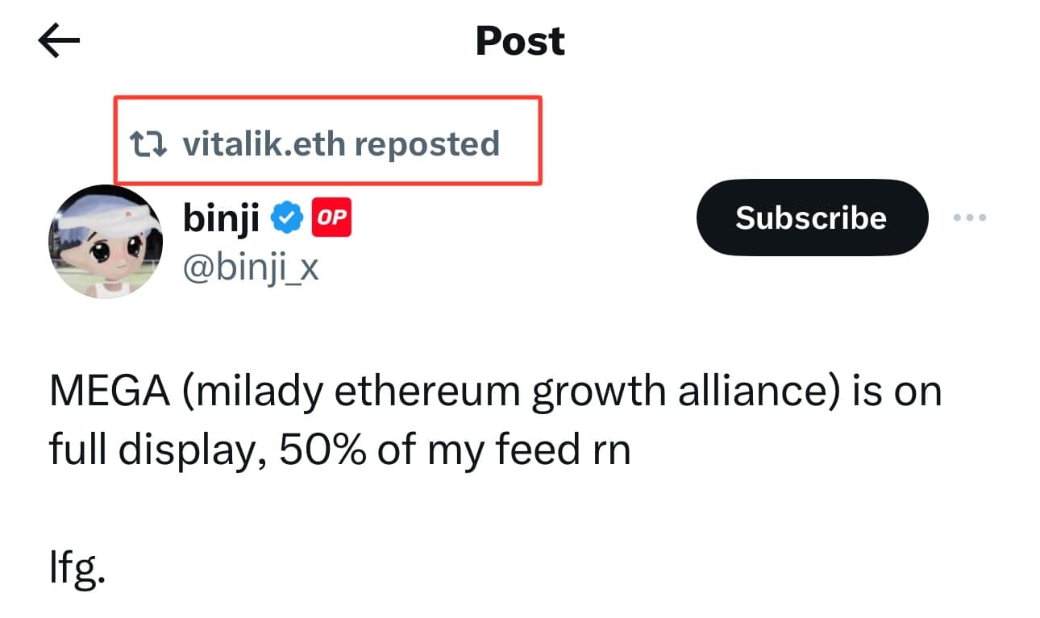The width and height of the screenshot is (1040, 618).
Task: Select the red OP badge next to binji
Action: pyautogui.click(x=332, y=217)
